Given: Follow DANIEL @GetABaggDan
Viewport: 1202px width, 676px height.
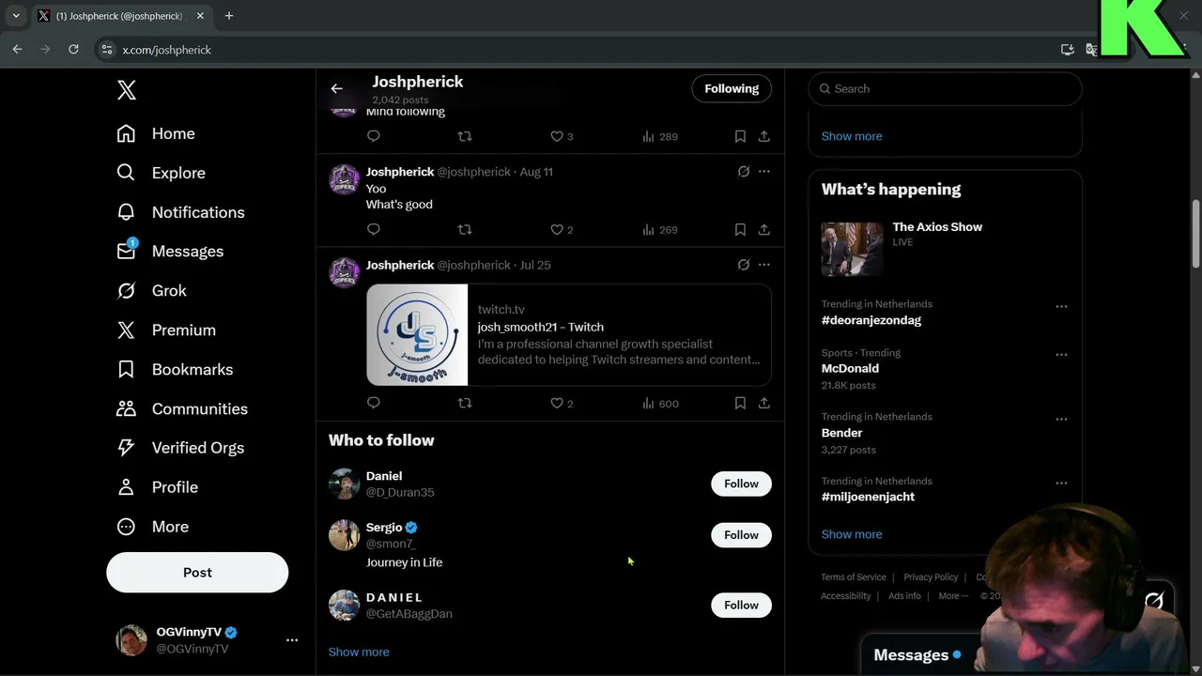Looking at the screenshot, I should (741, 606).
